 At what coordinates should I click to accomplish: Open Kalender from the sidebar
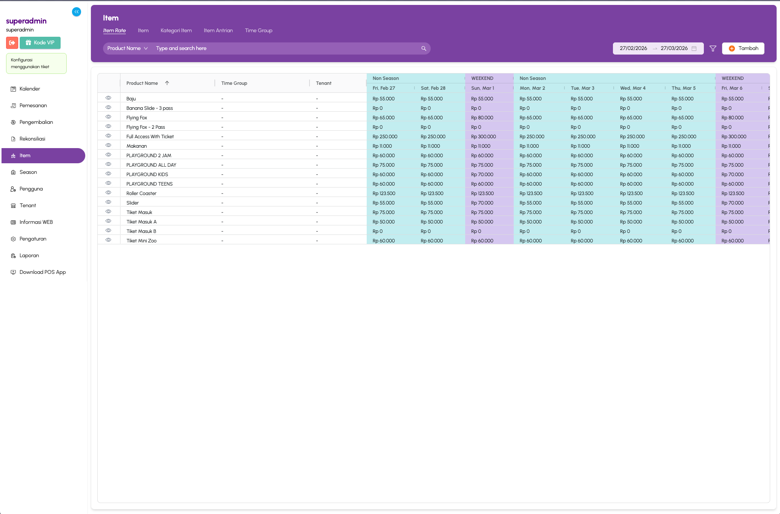30,89
